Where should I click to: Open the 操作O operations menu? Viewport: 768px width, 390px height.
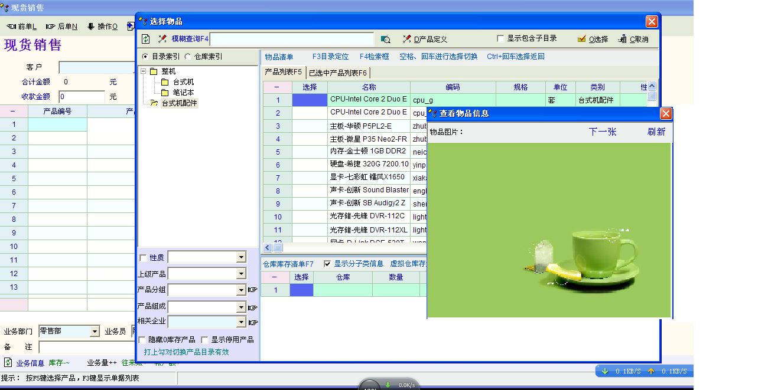(102, 27)
